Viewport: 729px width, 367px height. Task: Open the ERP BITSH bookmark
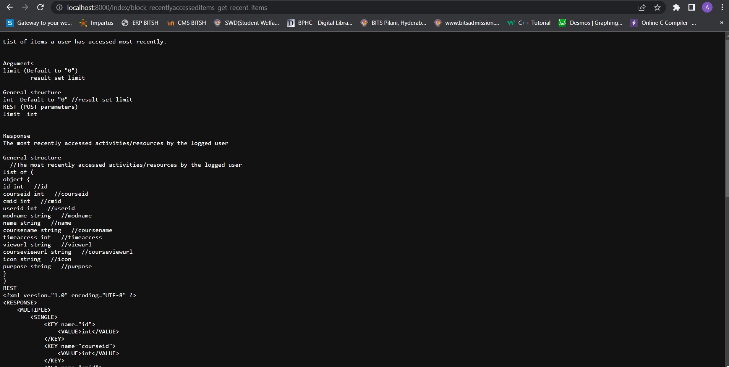tap(140, 23)
